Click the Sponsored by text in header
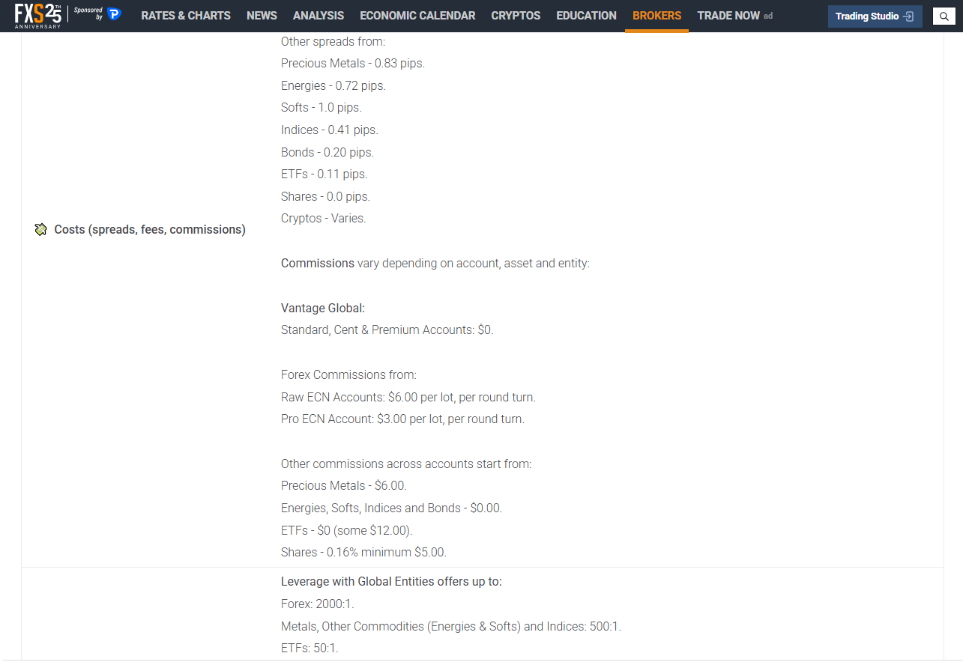The width and height of the screenshot is (963, 662). coord(88,13)
